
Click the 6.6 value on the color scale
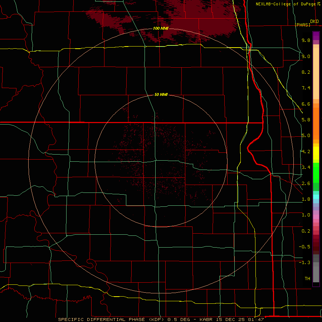[306, 104]
